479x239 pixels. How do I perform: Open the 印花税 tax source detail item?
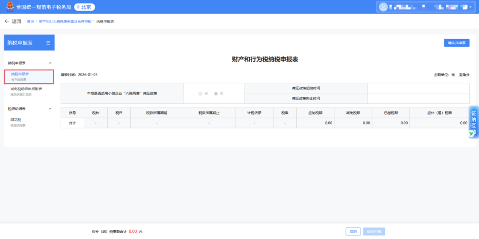click(x=17, y=121)
